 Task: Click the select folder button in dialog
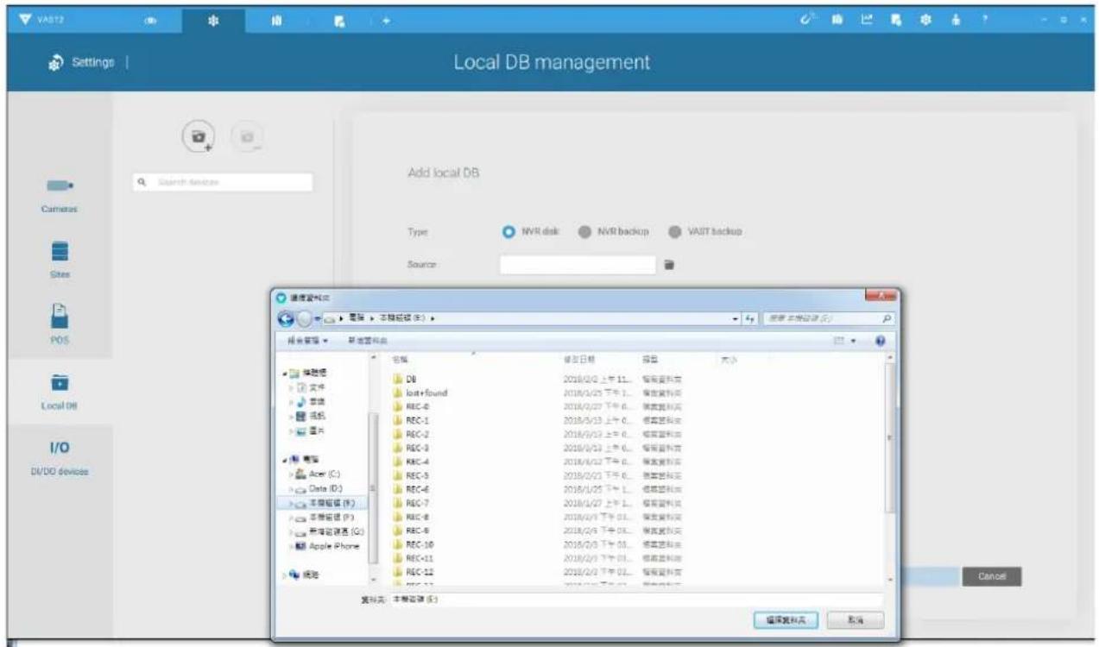785,620
